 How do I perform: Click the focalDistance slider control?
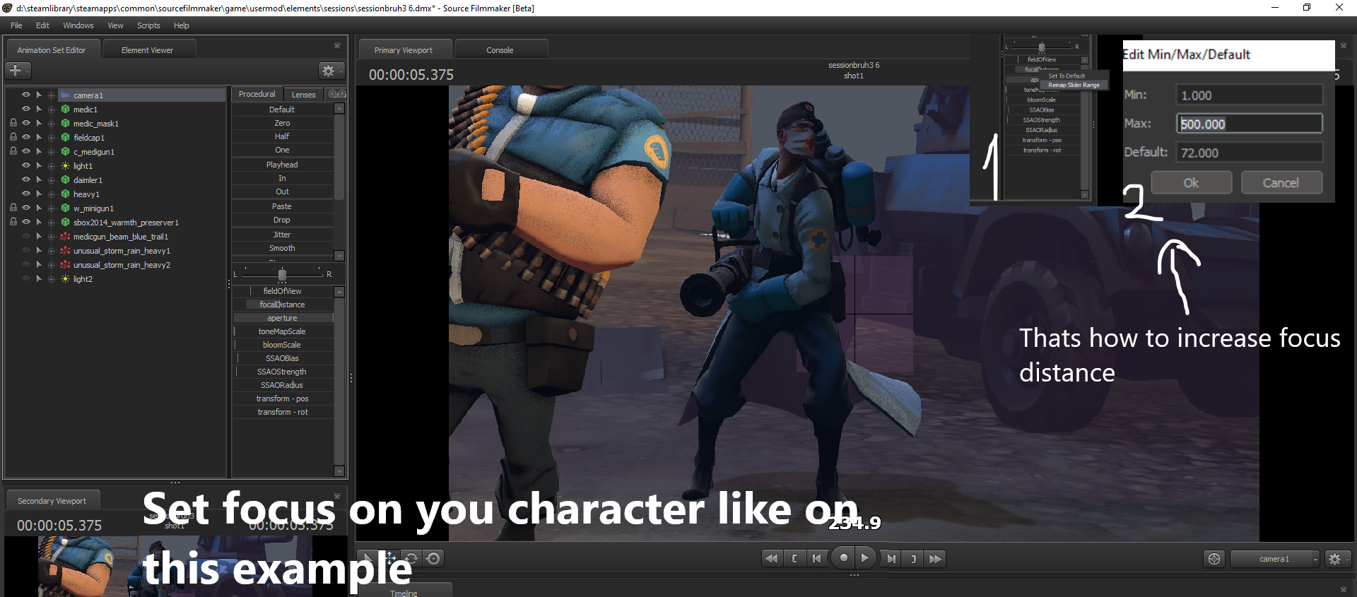283,305
